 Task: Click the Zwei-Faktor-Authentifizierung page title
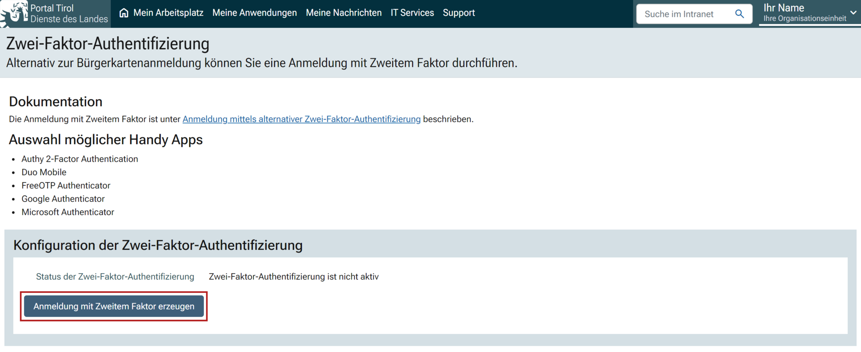click(x=108, y=43)
